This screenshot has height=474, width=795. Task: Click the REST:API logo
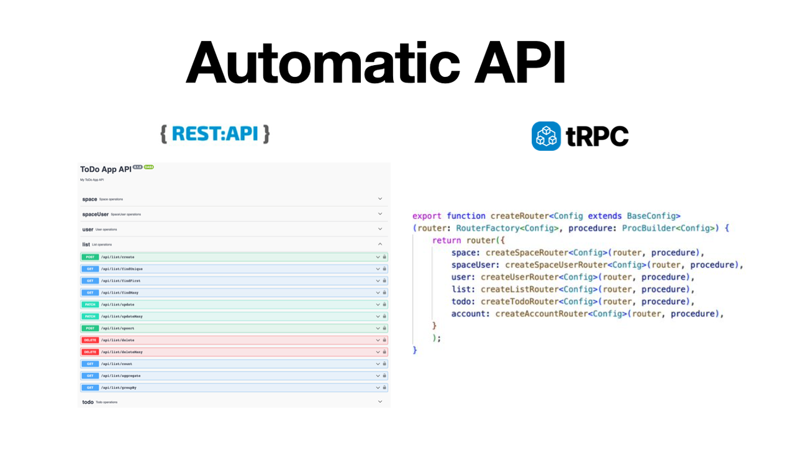(x=215, y=133)
